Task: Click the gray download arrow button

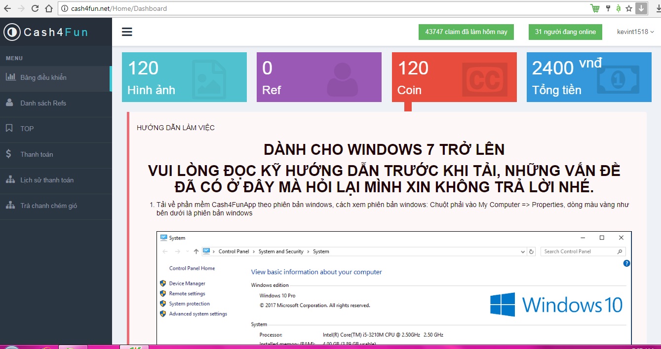Action: 641,8
